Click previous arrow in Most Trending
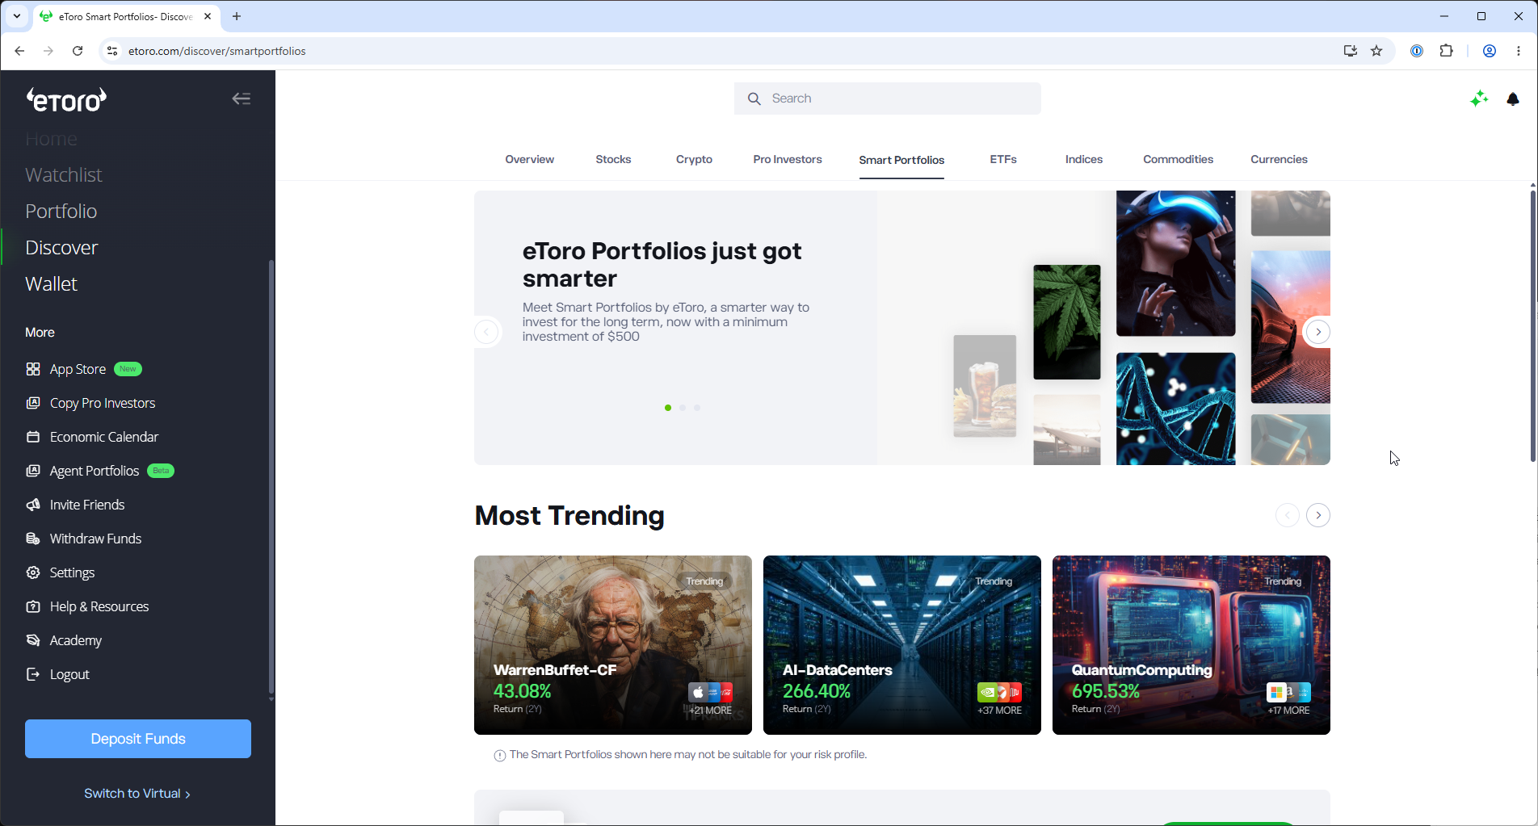Image resolution: width=1538 pixels, height=826 pixels. 1288,515
